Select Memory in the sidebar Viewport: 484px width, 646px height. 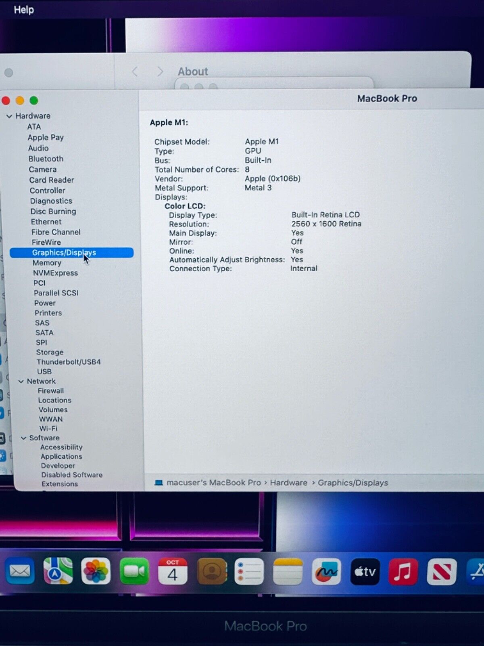tap(47, 263)
